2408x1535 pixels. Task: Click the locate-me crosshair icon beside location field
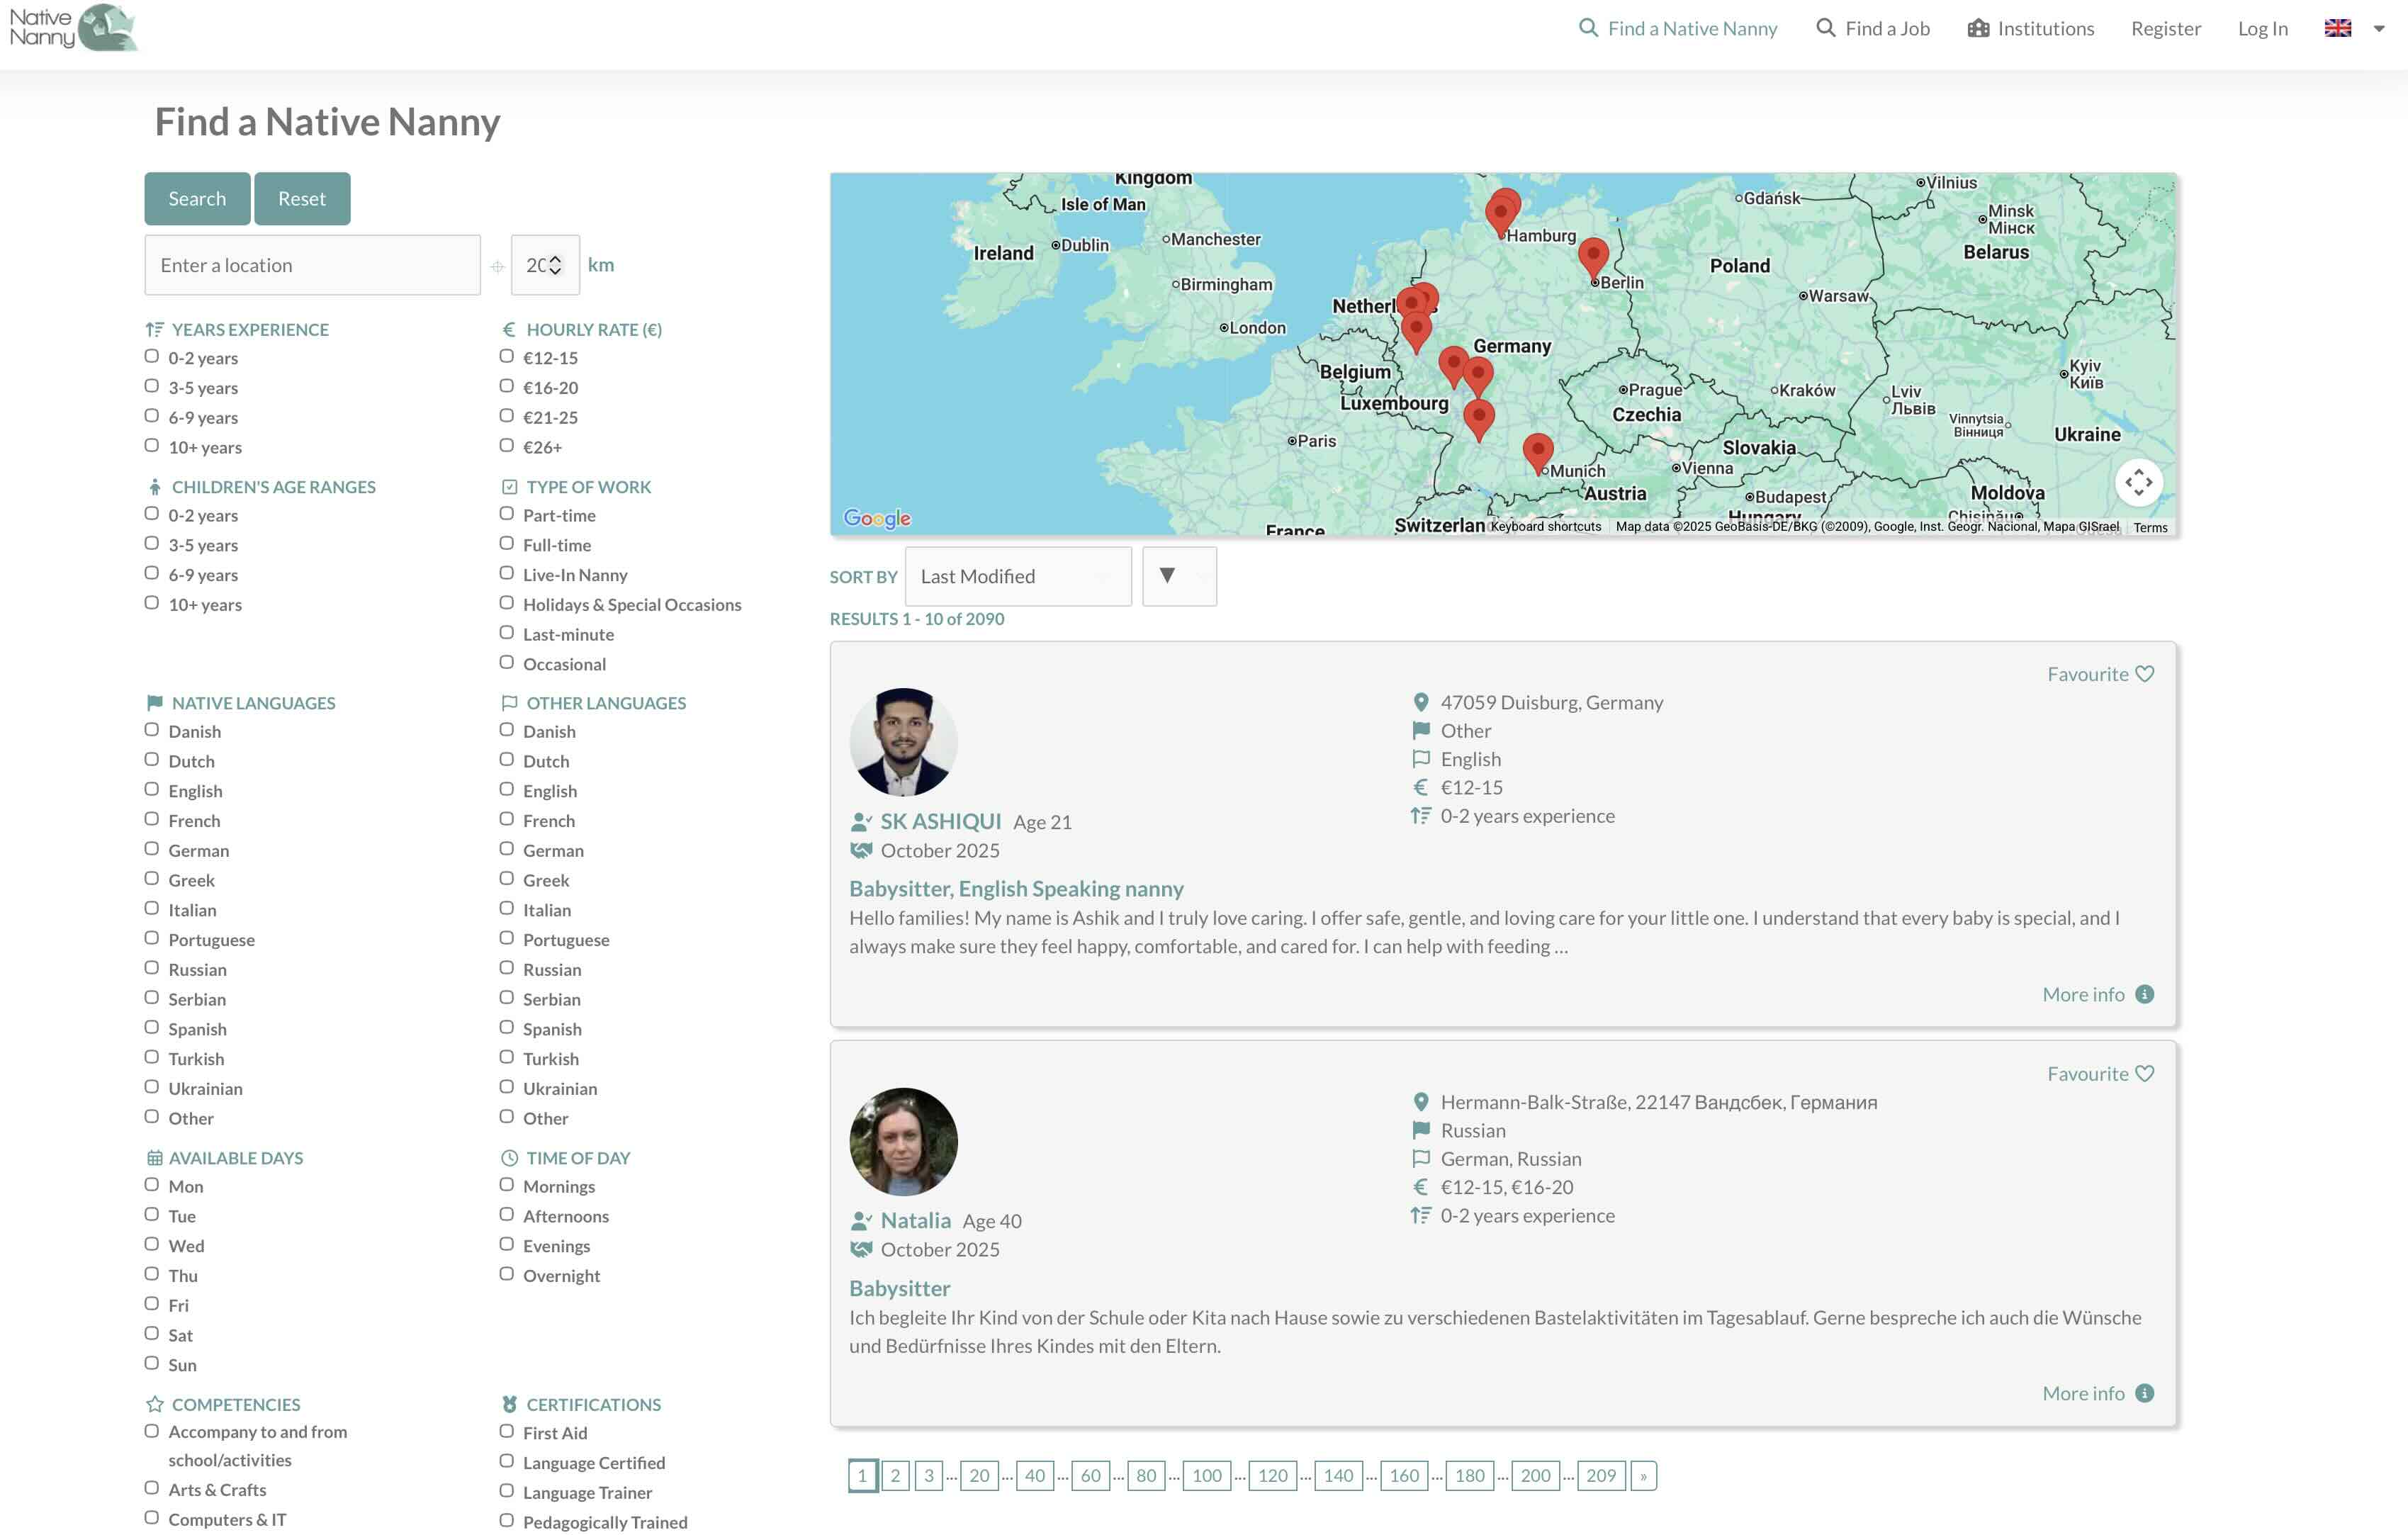(497, 266)
